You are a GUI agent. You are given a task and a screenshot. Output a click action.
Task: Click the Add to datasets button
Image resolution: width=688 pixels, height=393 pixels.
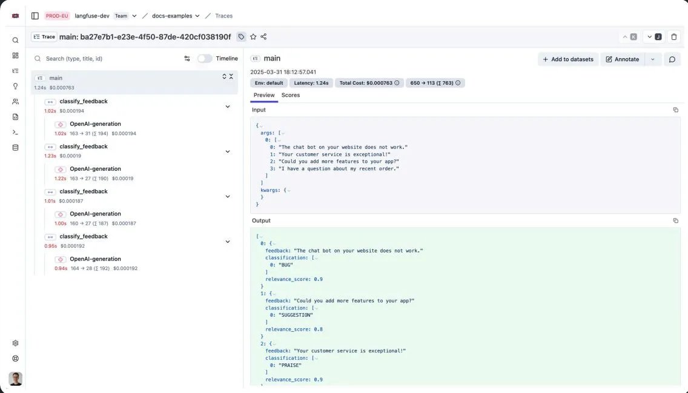click(567, 59)
